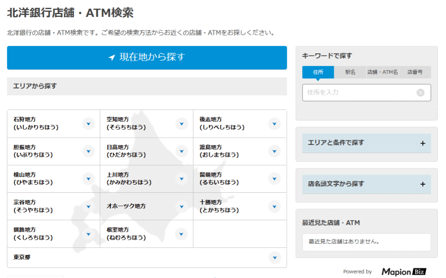Viewport: 446px width, 278px height.
Task: Switch to the 店番号 tab
Action: pyautogui.click(x=415, y=72)
